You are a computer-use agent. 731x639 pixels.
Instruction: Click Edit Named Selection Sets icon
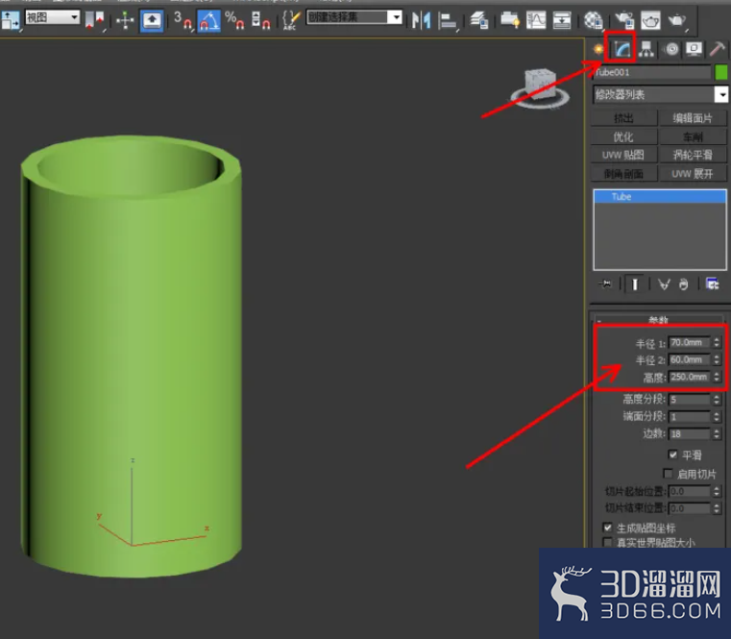(291, 20)
